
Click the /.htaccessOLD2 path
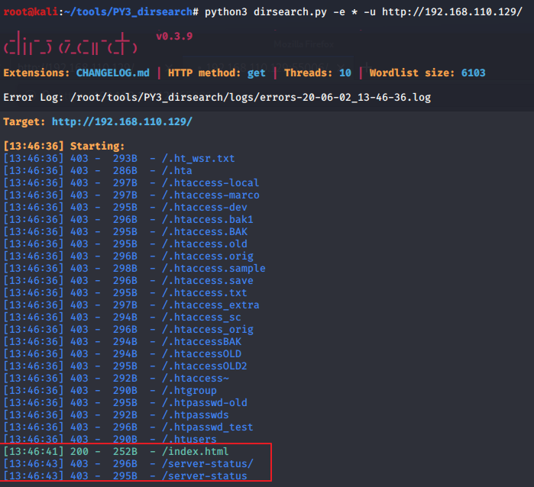[x=204, y=366]
